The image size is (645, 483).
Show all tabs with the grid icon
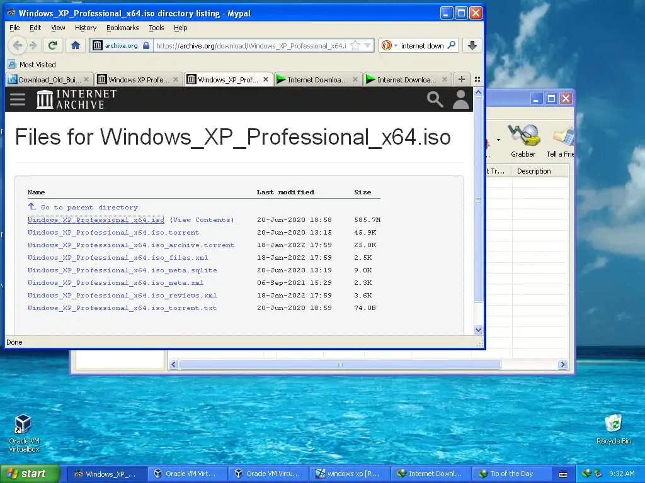tap(477, 79)
